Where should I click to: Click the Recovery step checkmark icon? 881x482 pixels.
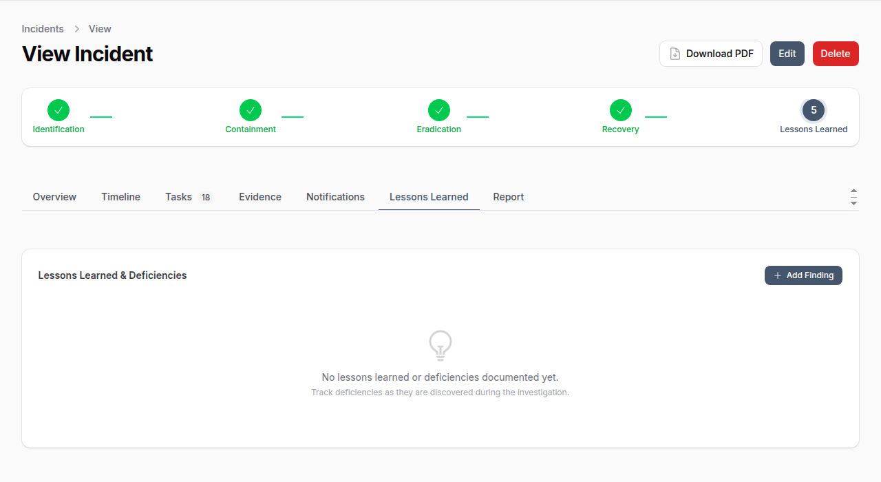[621, 110]
